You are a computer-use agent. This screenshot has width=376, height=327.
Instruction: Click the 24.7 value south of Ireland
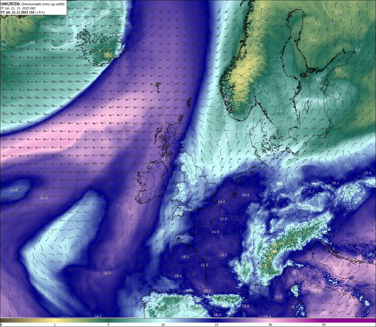pos(131,212)
